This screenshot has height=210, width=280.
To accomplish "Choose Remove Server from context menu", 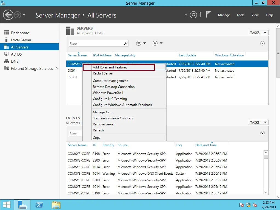I will pos(124,124).
